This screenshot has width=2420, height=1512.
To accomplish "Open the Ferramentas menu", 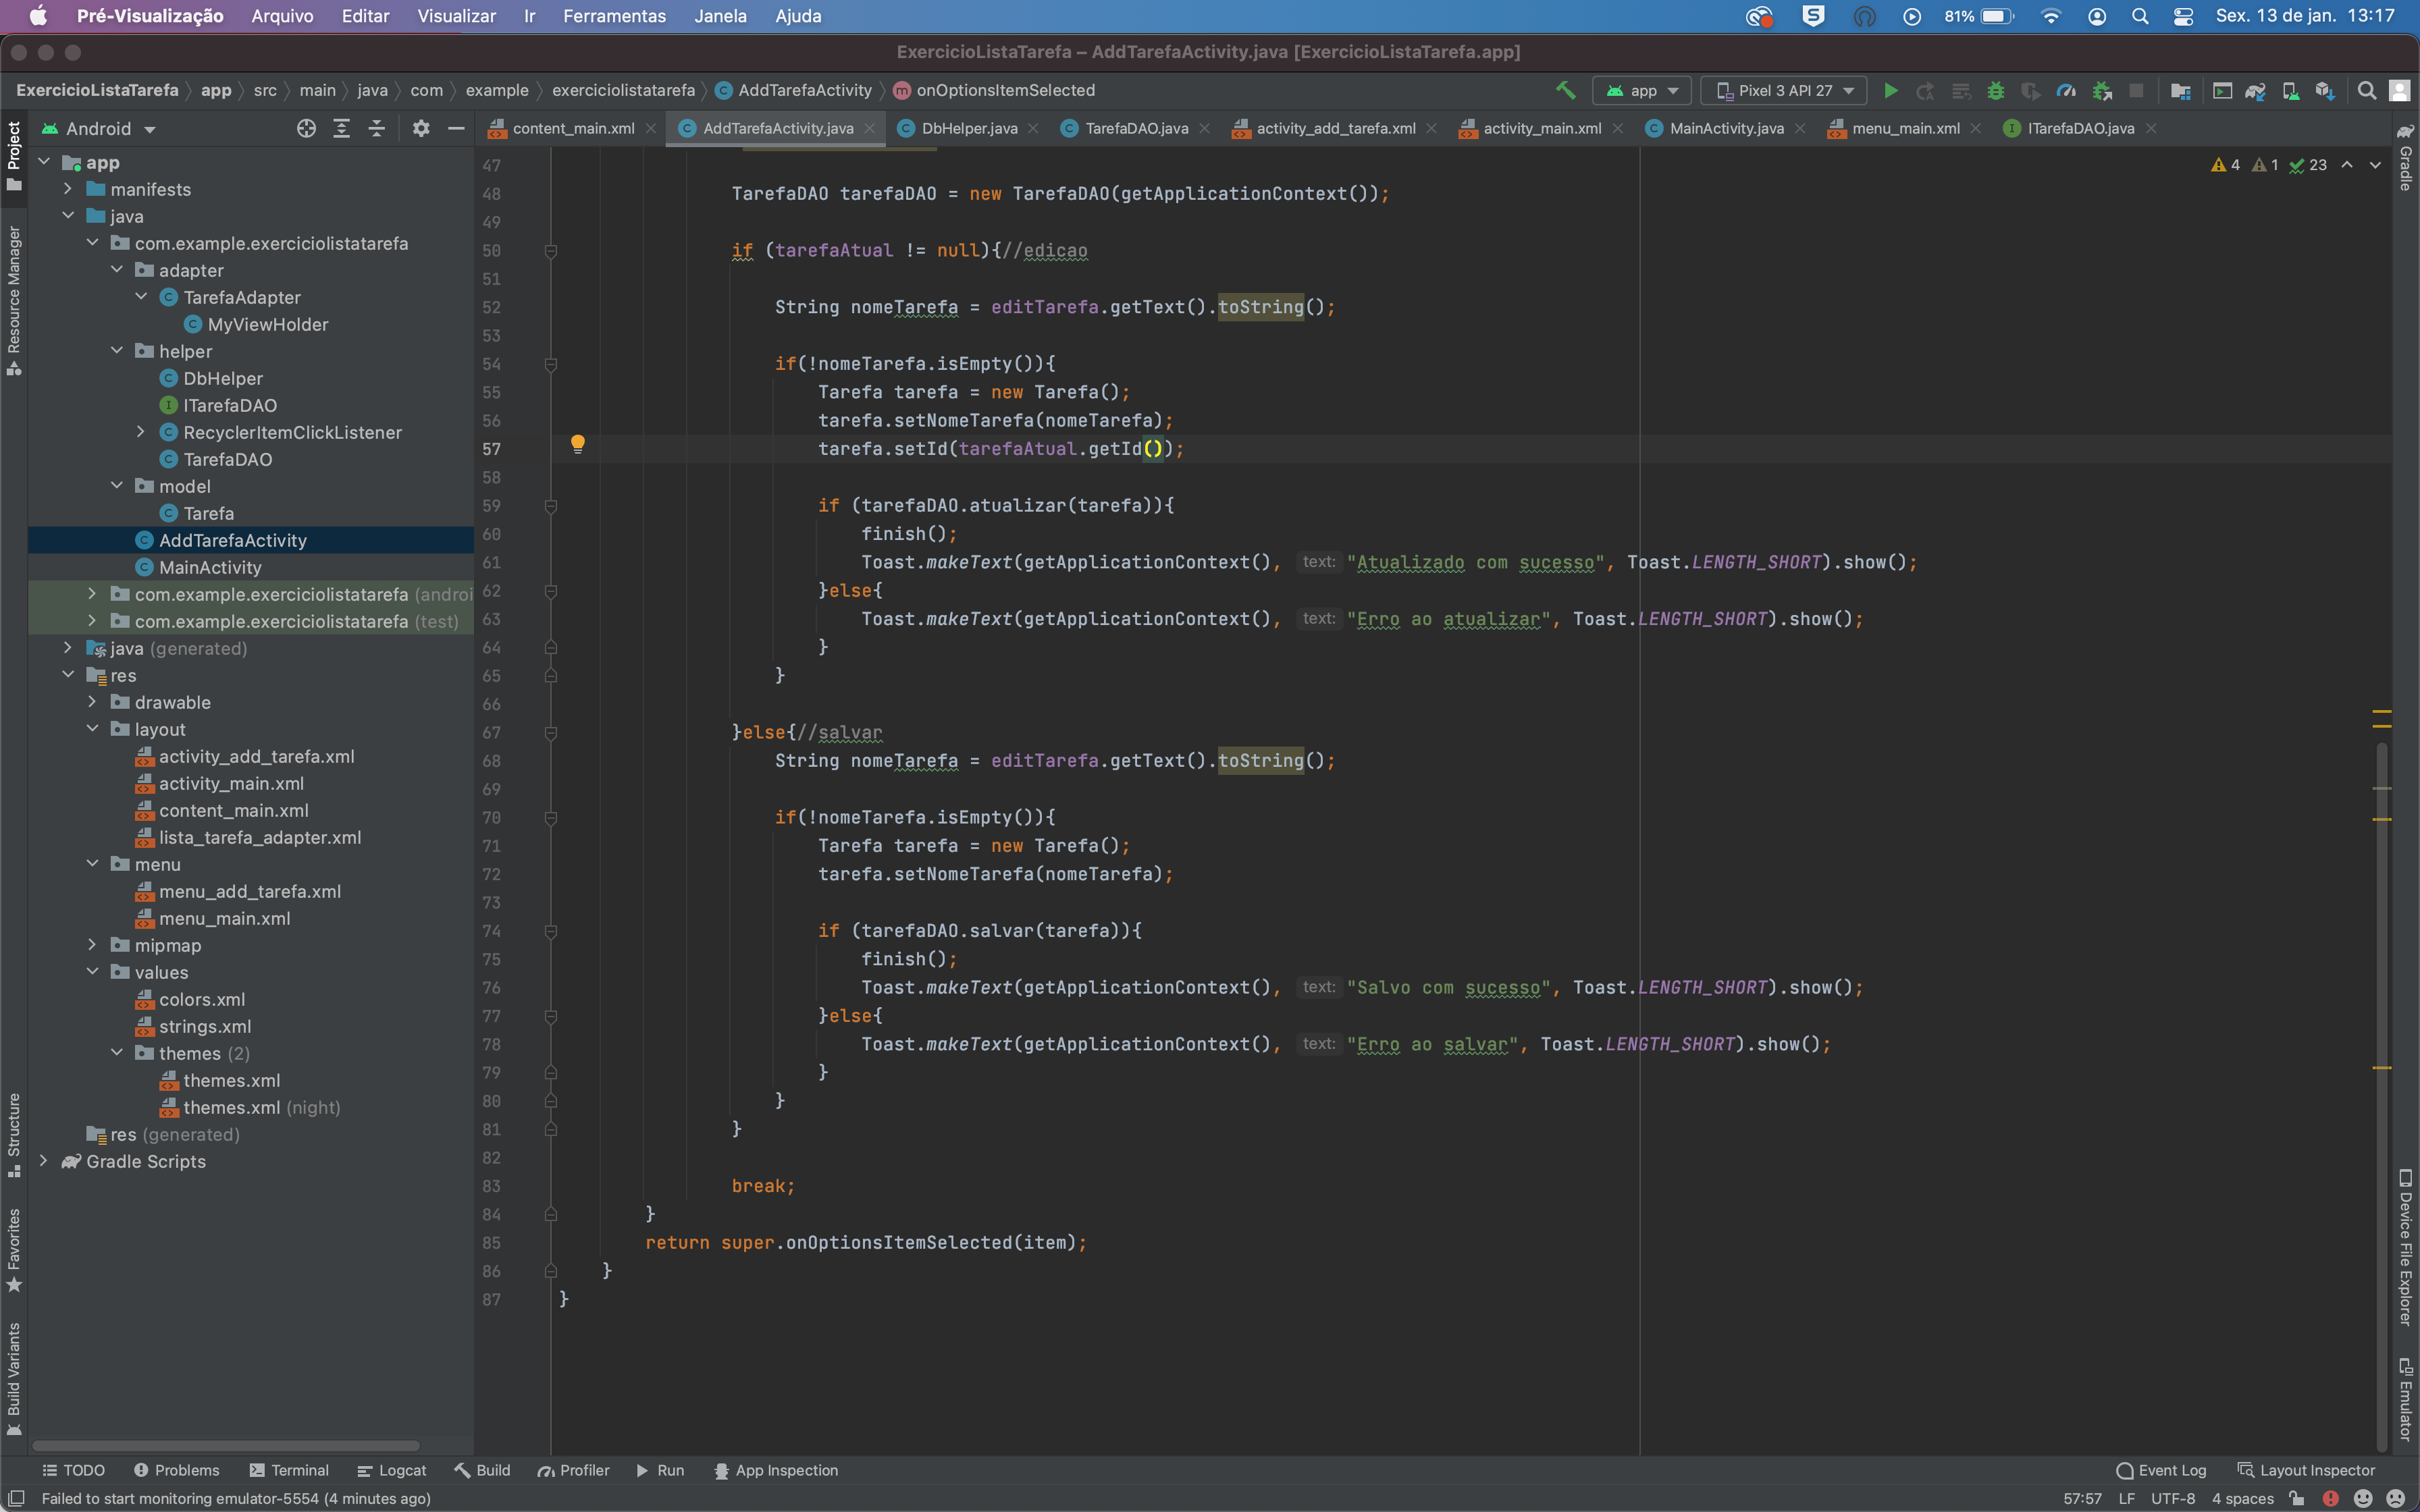I will [x=614, y=16].
